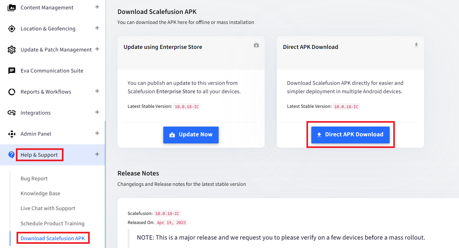Click store icon in Enterprise Store card header
The image size is (459, 248).
[256, 45]
